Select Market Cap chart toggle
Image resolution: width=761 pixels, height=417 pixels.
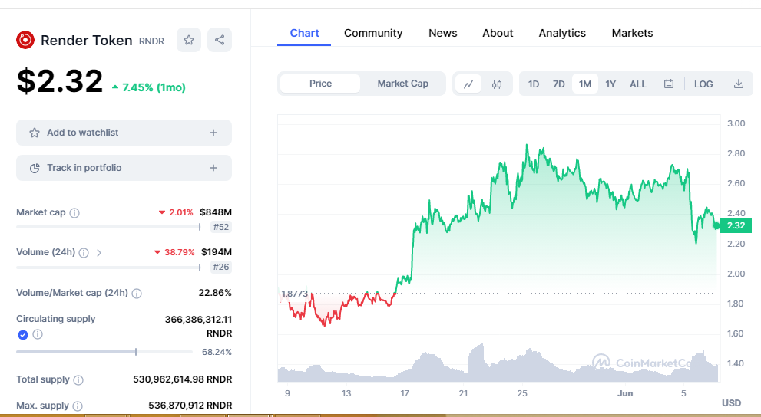(403, 84)
